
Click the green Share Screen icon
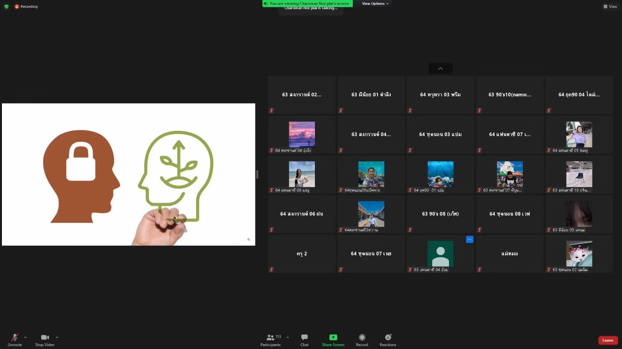pos(333,337)
